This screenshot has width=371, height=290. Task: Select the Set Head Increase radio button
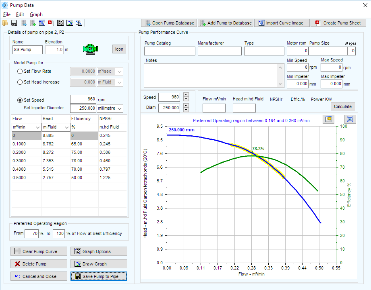(x=20, y=82)
